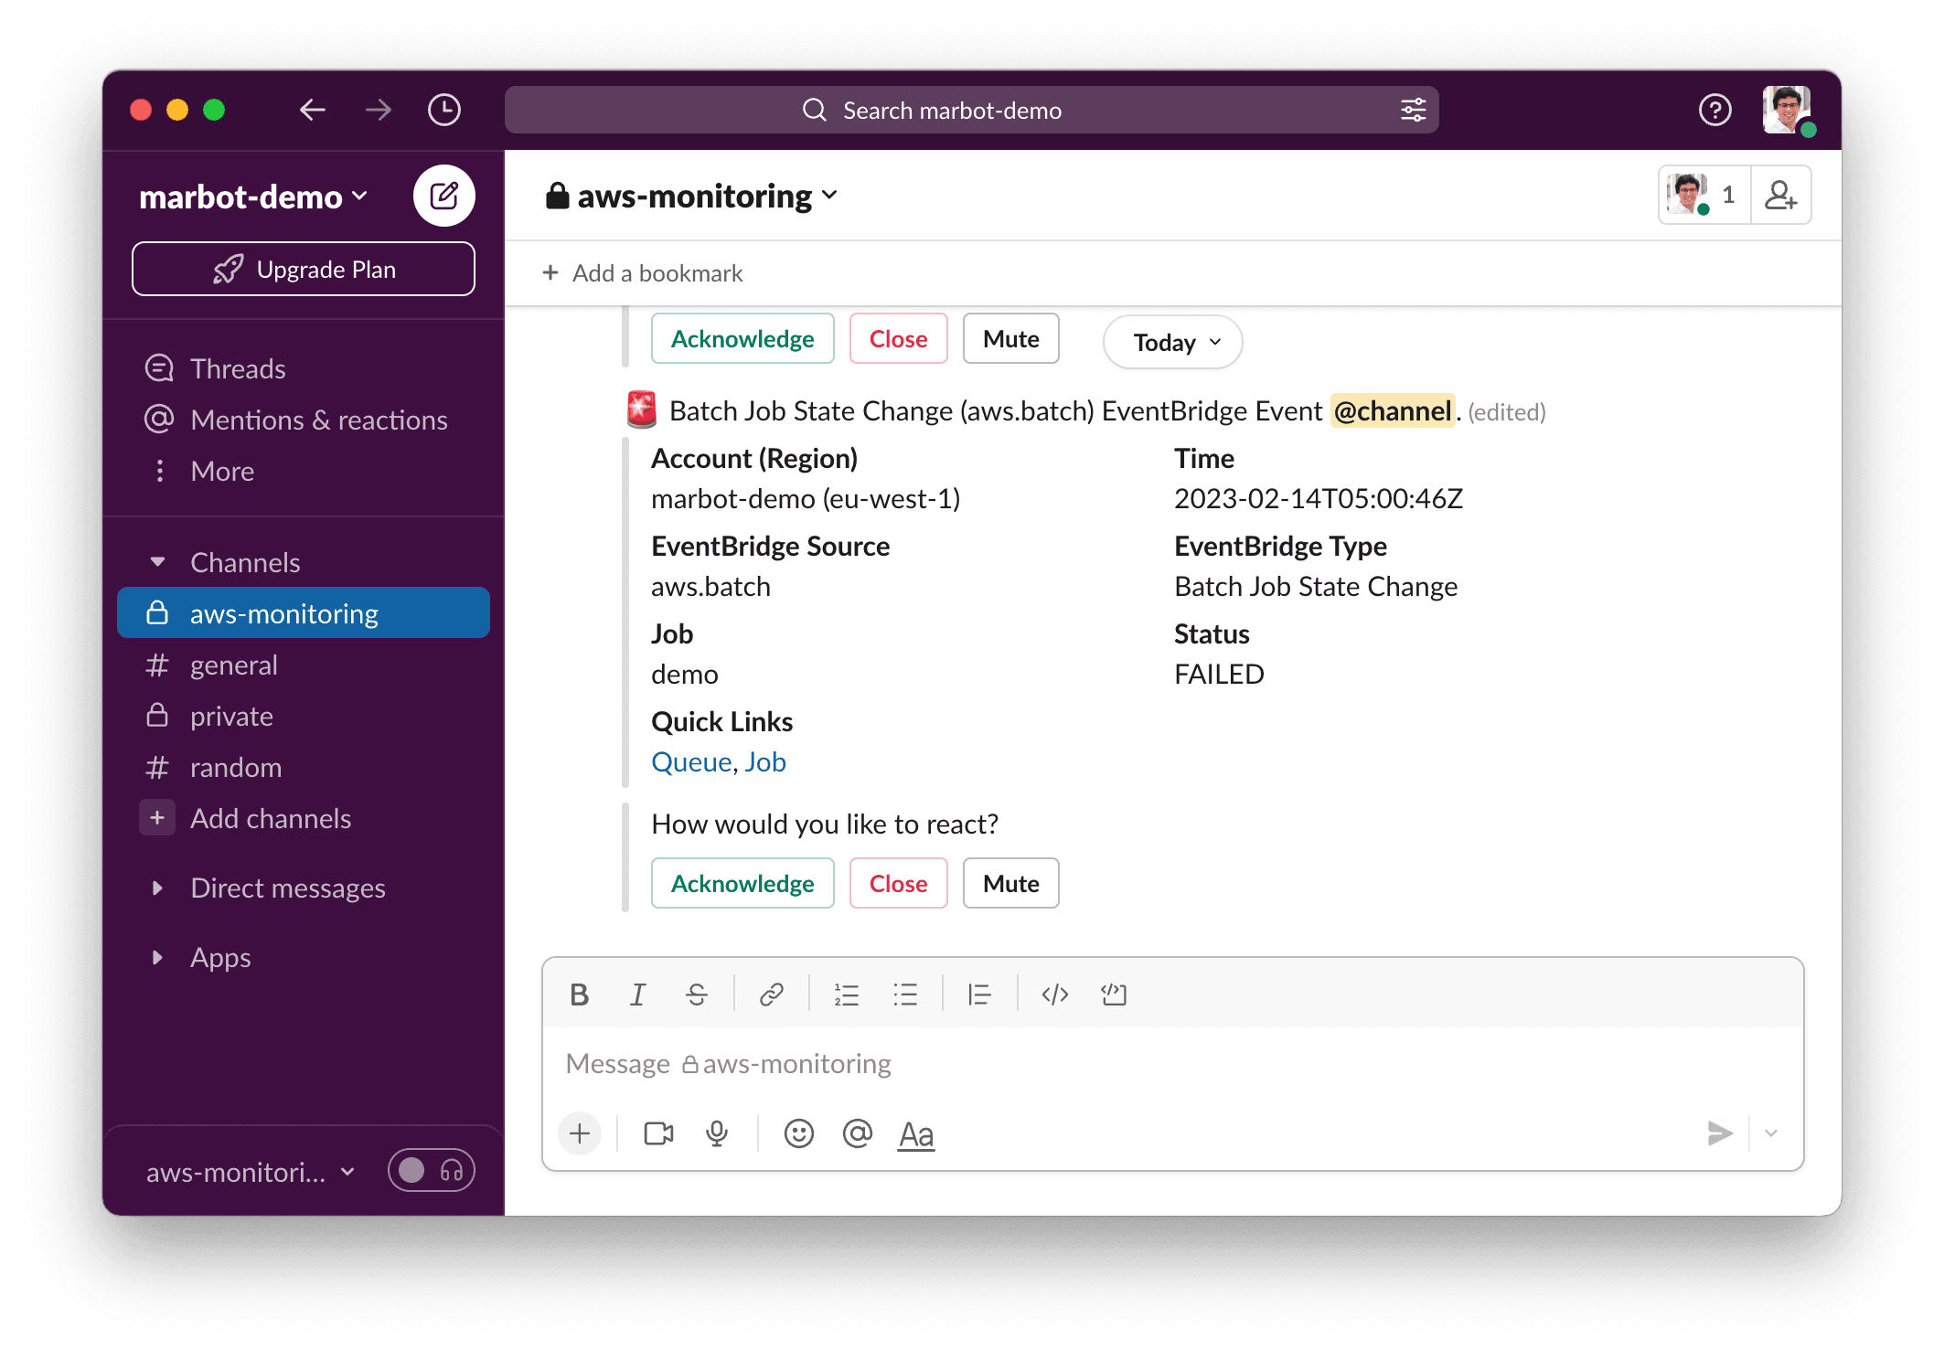Open help using the question mark icon
This screenshot has width=1944, height=1351.
click(1714, 110)
